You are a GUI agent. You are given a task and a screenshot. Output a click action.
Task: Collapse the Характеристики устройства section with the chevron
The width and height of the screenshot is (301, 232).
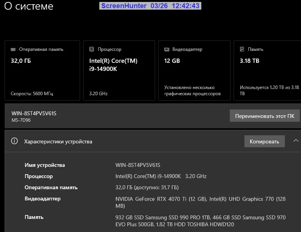pyautogui.click(x=296, y=141)
